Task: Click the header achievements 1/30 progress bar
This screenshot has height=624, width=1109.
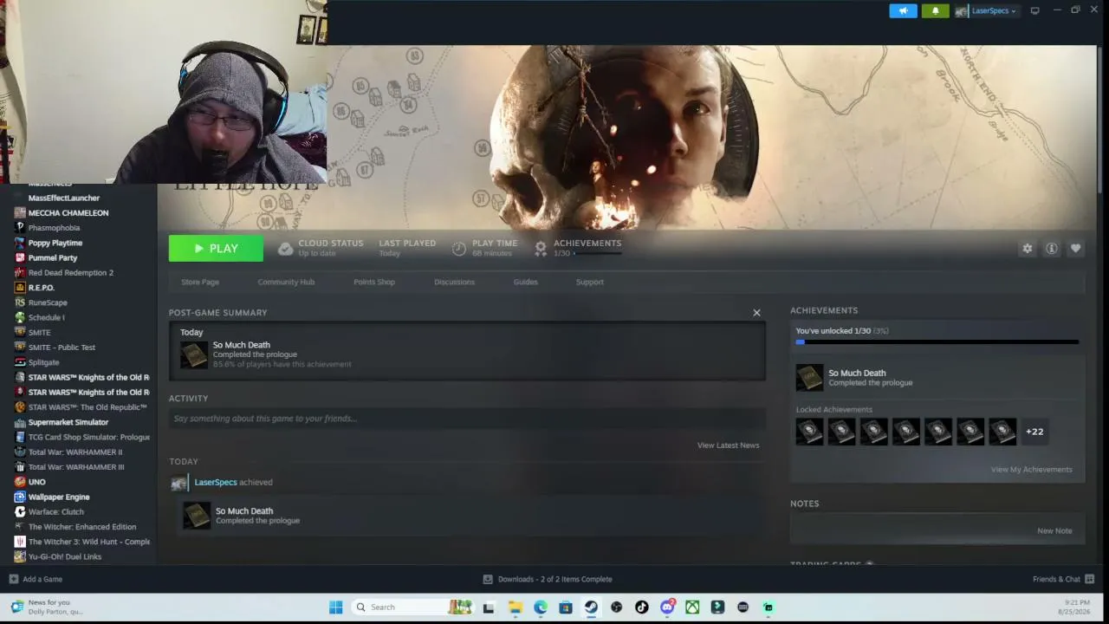Action: point(598,253)
